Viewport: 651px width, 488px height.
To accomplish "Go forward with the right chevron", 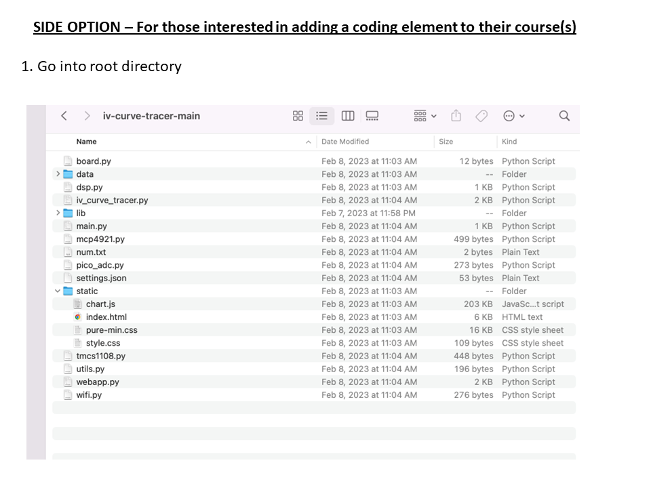I will coord(87,116).
